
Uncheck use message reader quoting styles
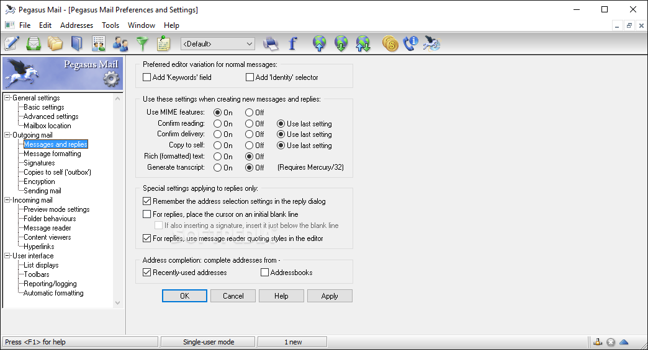coord(146,238)
